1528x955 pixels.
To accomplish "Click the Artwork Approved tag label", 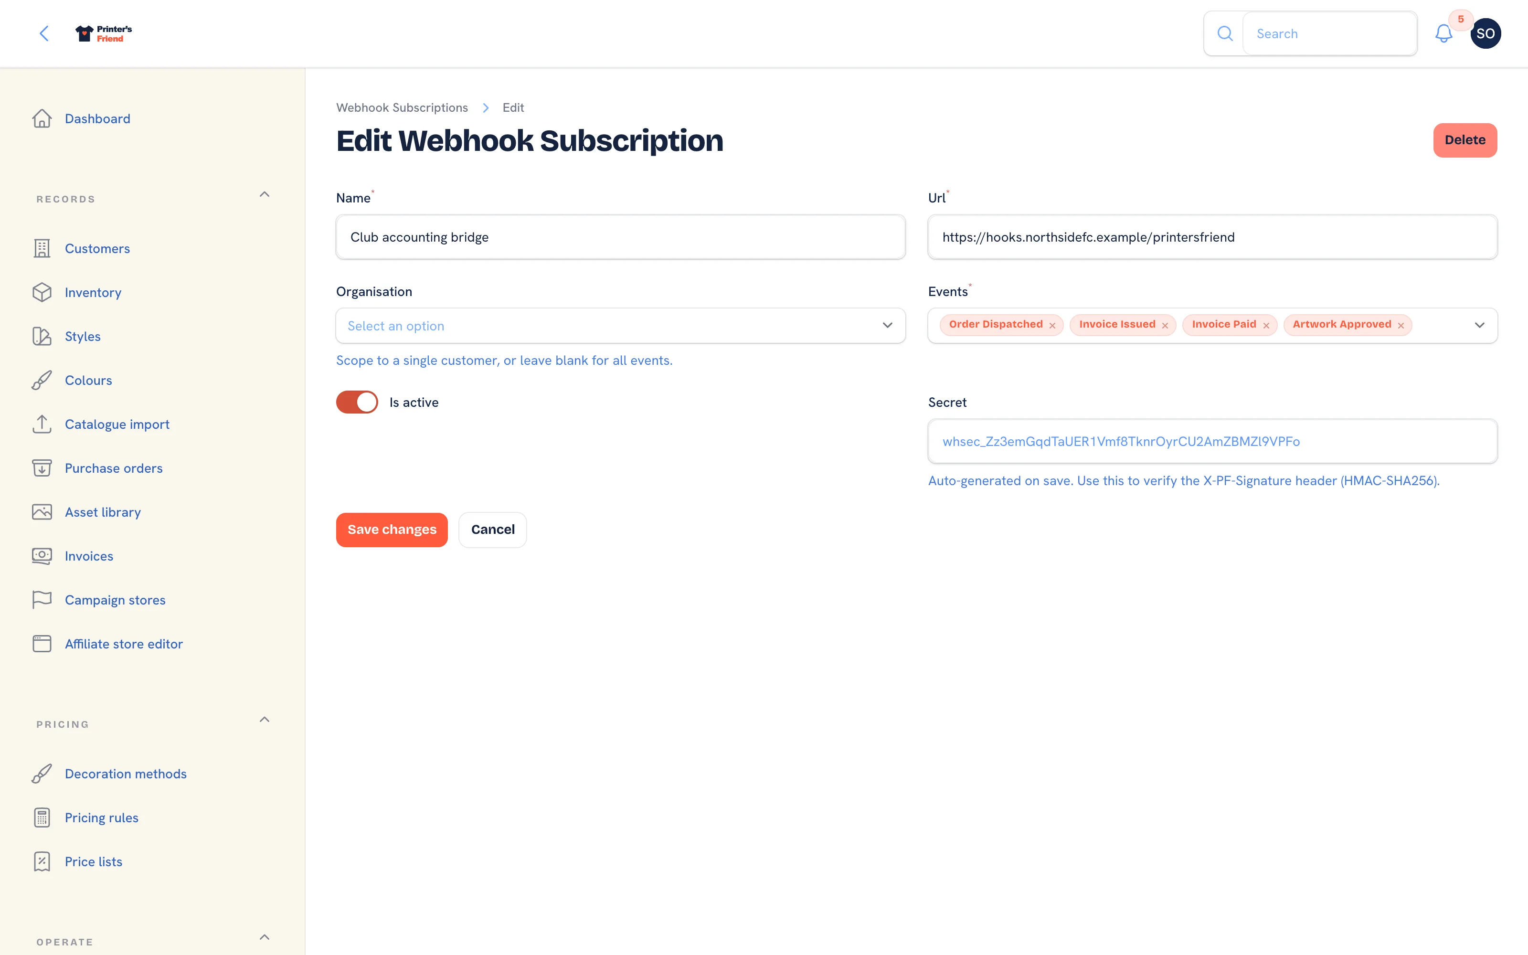I will pyautogui.click(x=1342, y=325).
